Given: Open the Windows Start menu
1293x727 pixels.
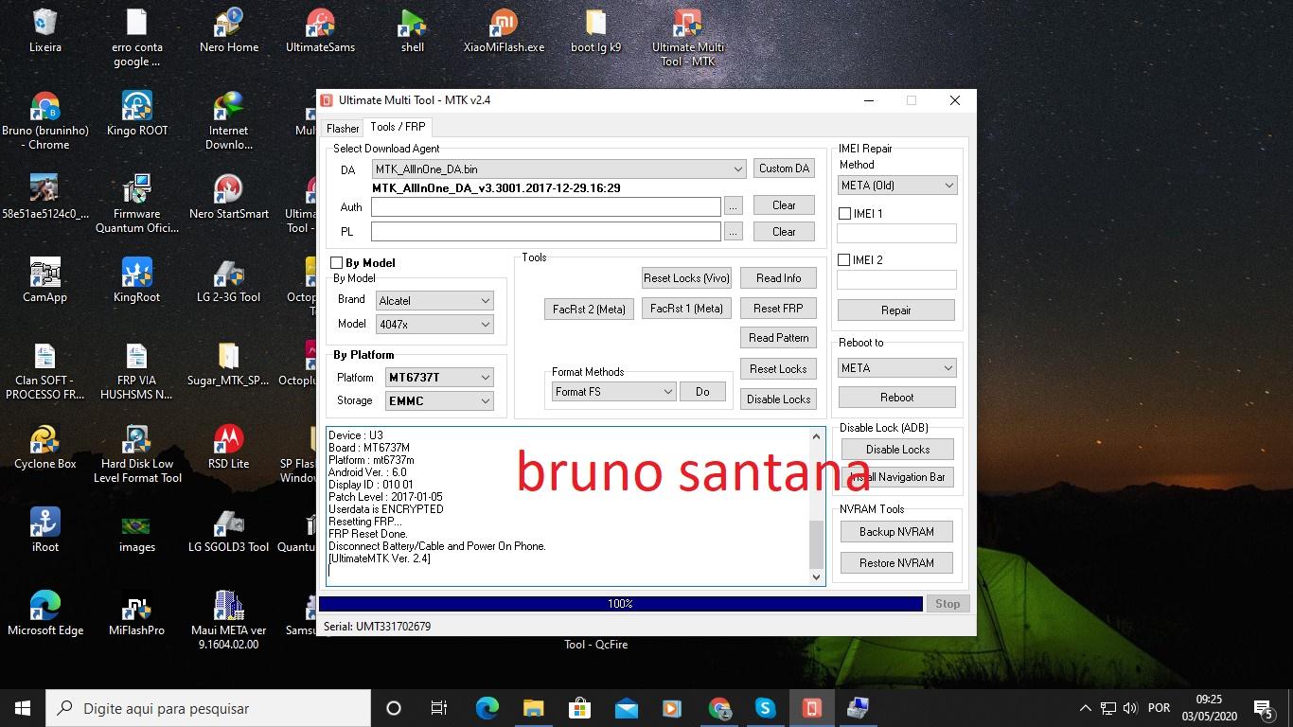Looking at the screenshot, I should 23,708.
